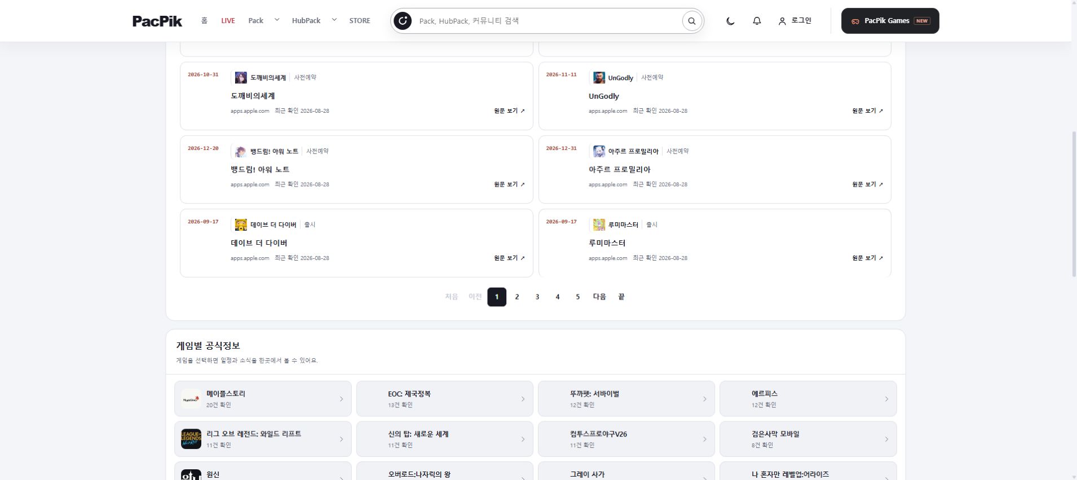Expand 뚜까팻: 서바이벌 card chevron
This screenshot has height=480, width=1077.
704,399
